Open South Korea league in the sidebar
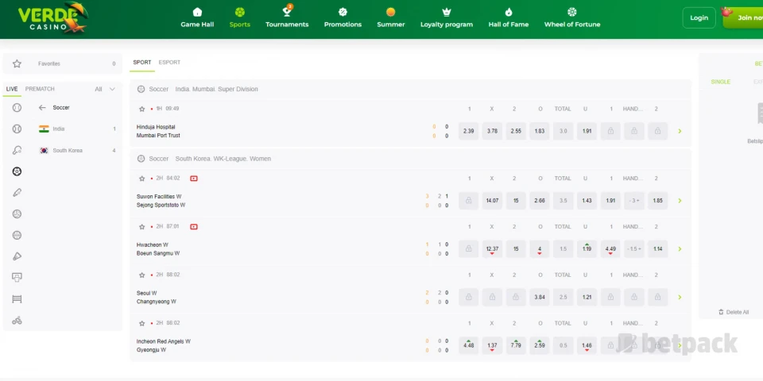The image size is (763, 381). pos(67,151)
